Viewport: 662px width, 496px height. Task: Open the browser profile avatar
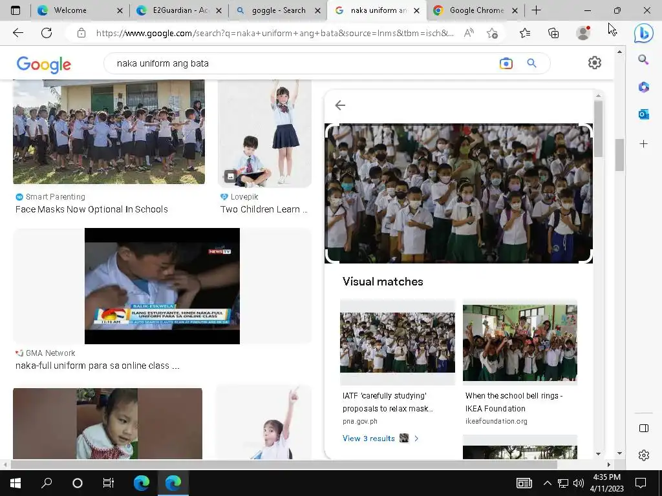[583, 33]
